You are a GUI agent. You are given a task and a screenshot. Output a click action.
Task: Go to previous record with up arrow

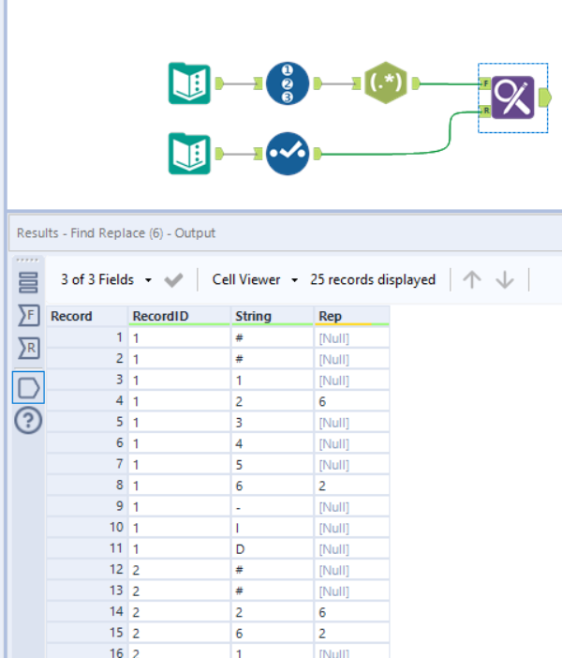point(472,280)
